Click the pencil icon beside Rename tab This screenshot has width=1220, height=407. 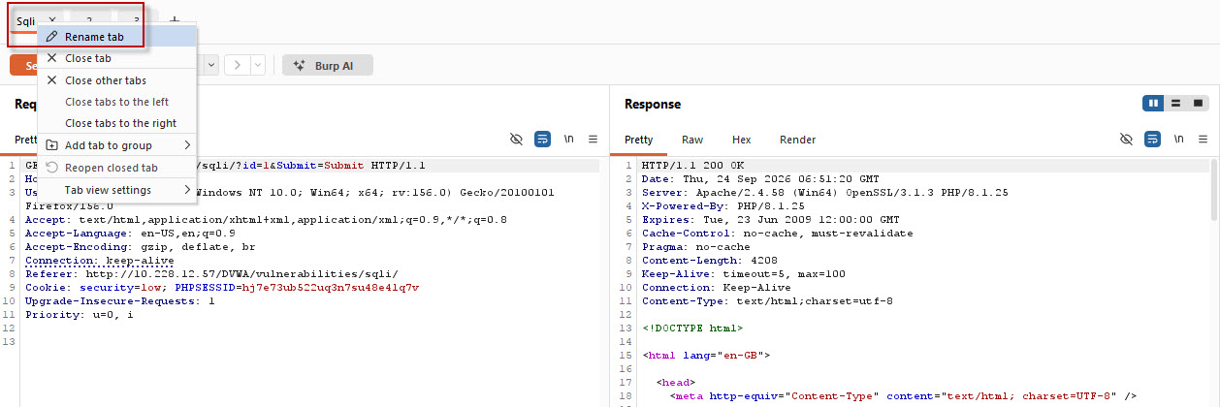click(52, 37)
